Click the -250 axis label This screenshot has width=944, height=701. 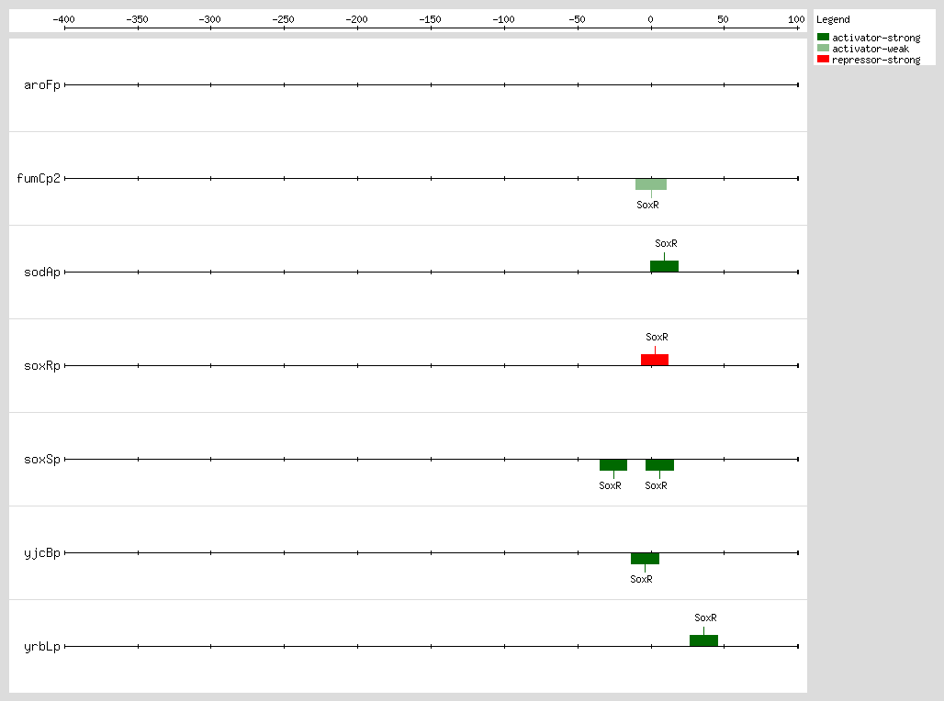[284, 19]
